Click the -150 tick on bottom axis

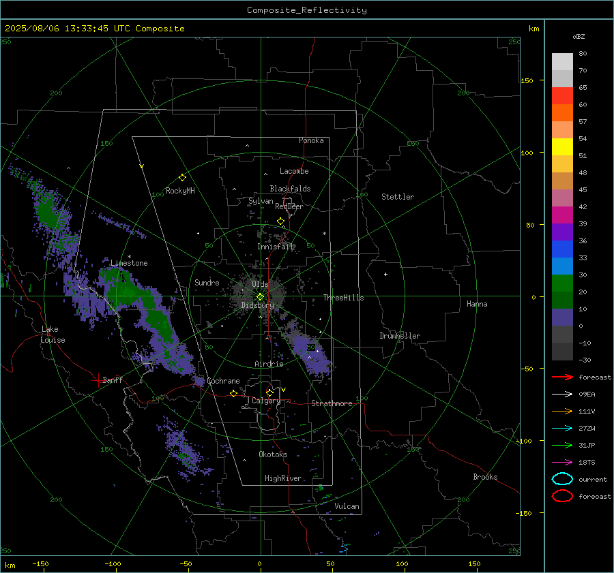pyautogui.click(x=40, y=563)
